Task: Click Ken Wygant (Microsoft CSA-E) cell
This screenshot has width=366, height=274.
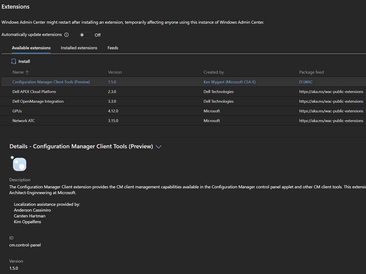Action: (230, 82)
